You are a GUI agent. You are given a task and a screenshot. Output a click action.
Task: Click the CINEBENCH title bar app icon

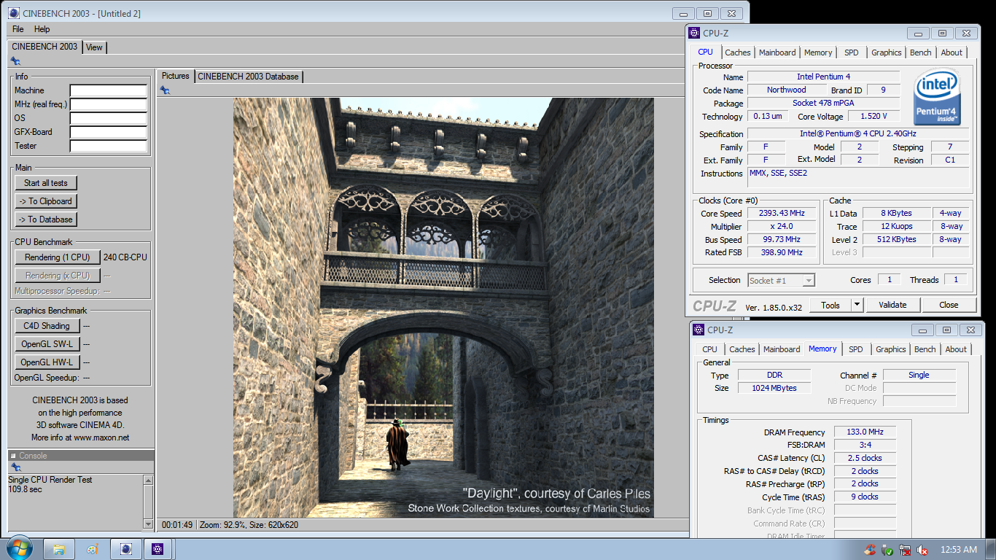(x=14, y=13)
